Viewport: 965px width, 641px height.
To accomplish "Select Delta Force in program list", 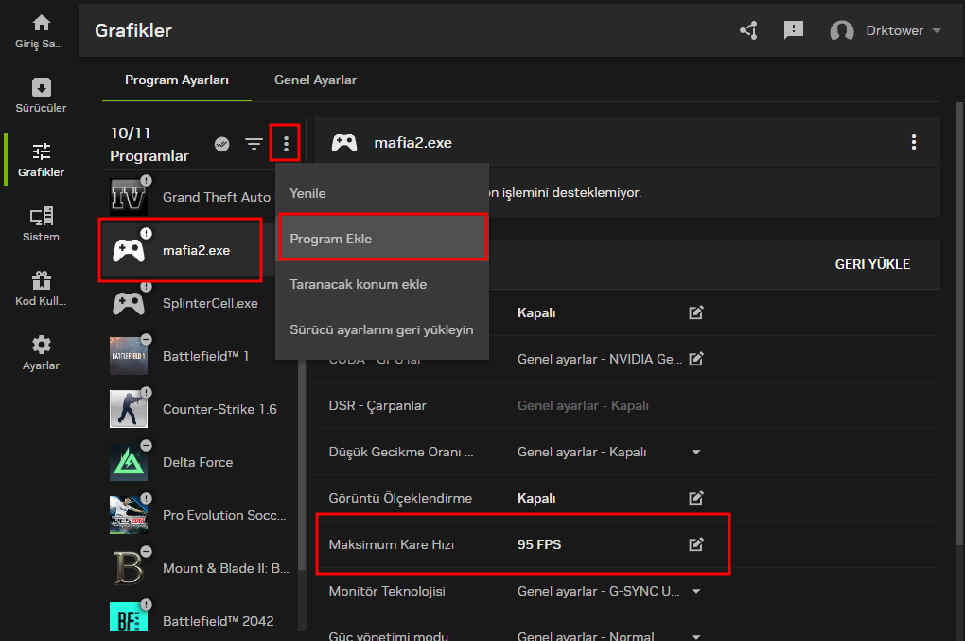I will [200, 462].
